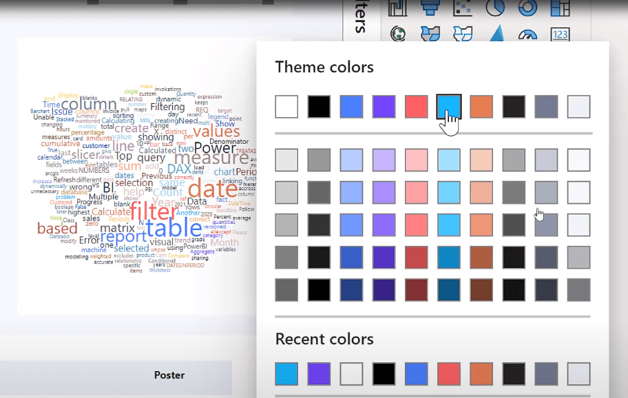Select the Gauge visualization icon
628x398 pixels.
(527, 35)
